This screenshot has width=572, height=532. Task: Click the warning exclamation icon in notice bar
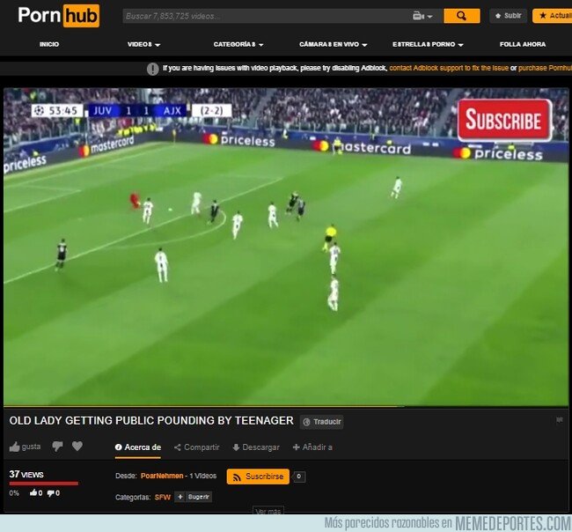(x=152, y=69)
